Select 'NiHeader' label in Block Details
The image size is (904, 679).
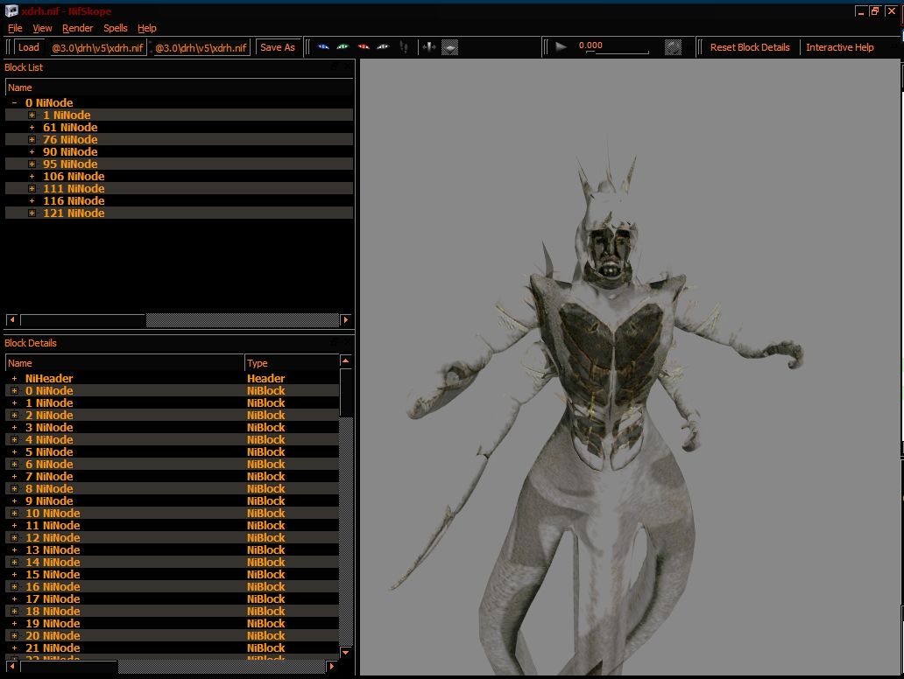click(49, 378)
